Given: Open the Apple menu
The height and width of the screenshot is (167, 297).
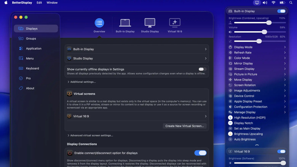Looking at the screenshot, I should pyautogui.click(x=6, y=3).
